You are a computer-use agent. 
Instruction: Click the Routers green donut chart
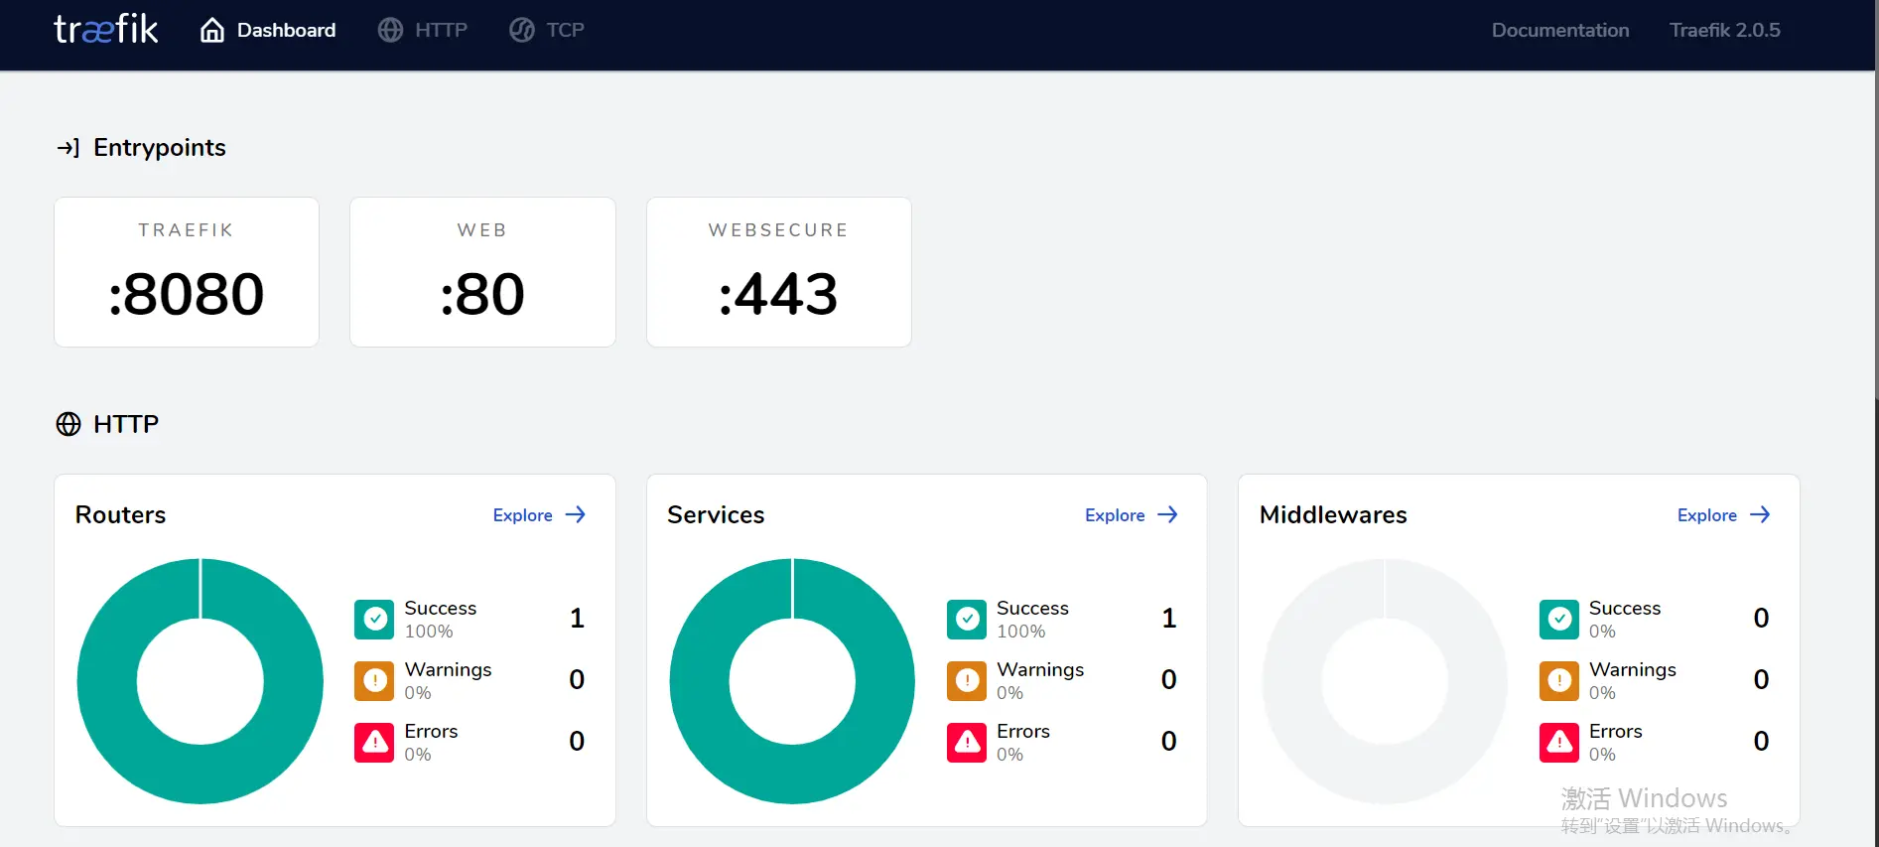[x=201, y=681]
